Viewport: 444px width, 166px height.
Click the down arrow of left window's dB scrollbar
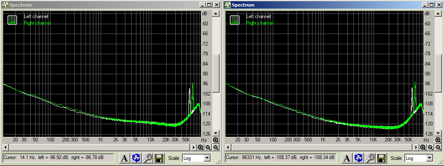[216, 133]
